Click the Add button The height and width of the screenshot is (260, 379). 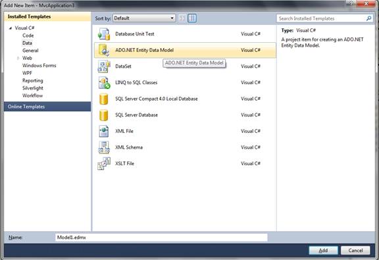pos(323,250)
